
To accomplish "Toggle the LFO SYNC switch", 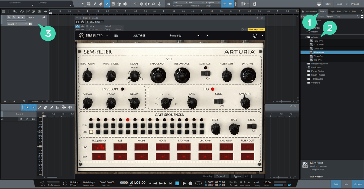I will tap(219, 101).
